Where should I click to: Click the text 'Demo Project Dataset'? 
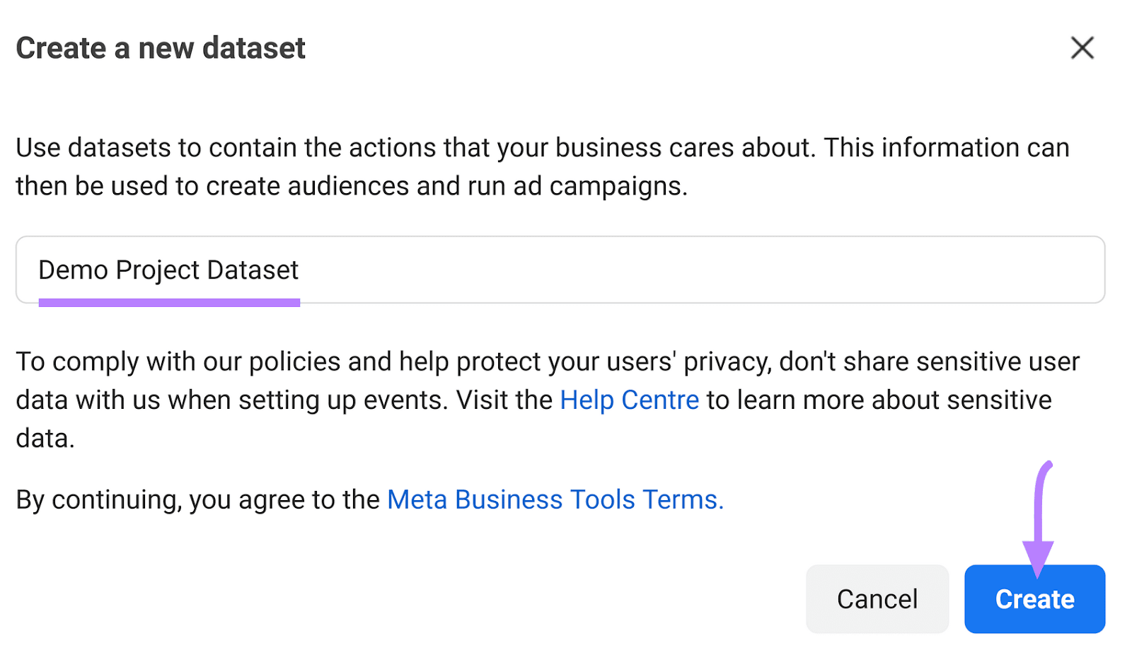pyautogui.click(x=168, y=270)
